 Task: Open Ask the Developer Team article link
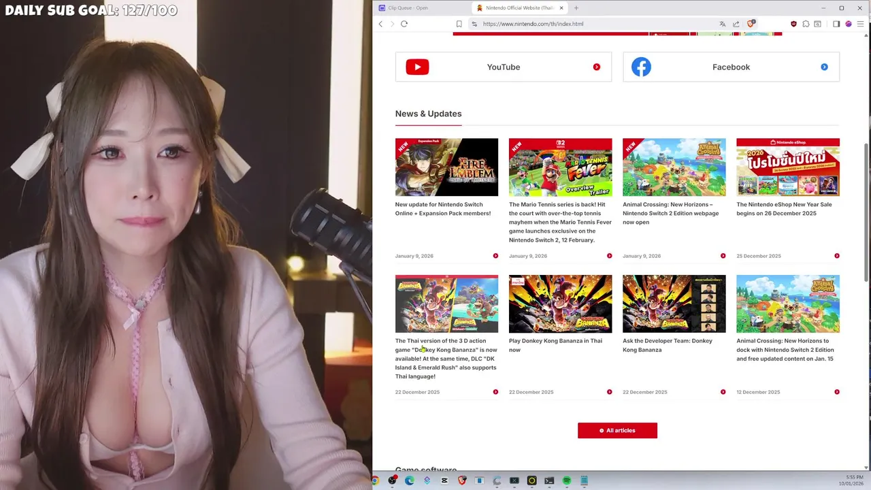point(668,345)
